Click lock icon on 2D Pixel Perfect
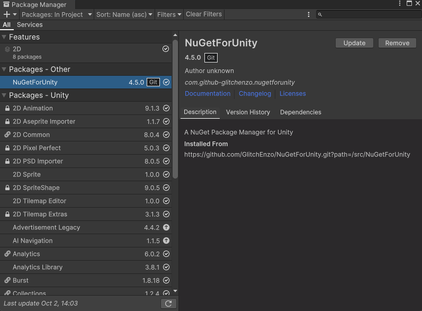Viewport: 422px width, 311px height. (7, 148)
